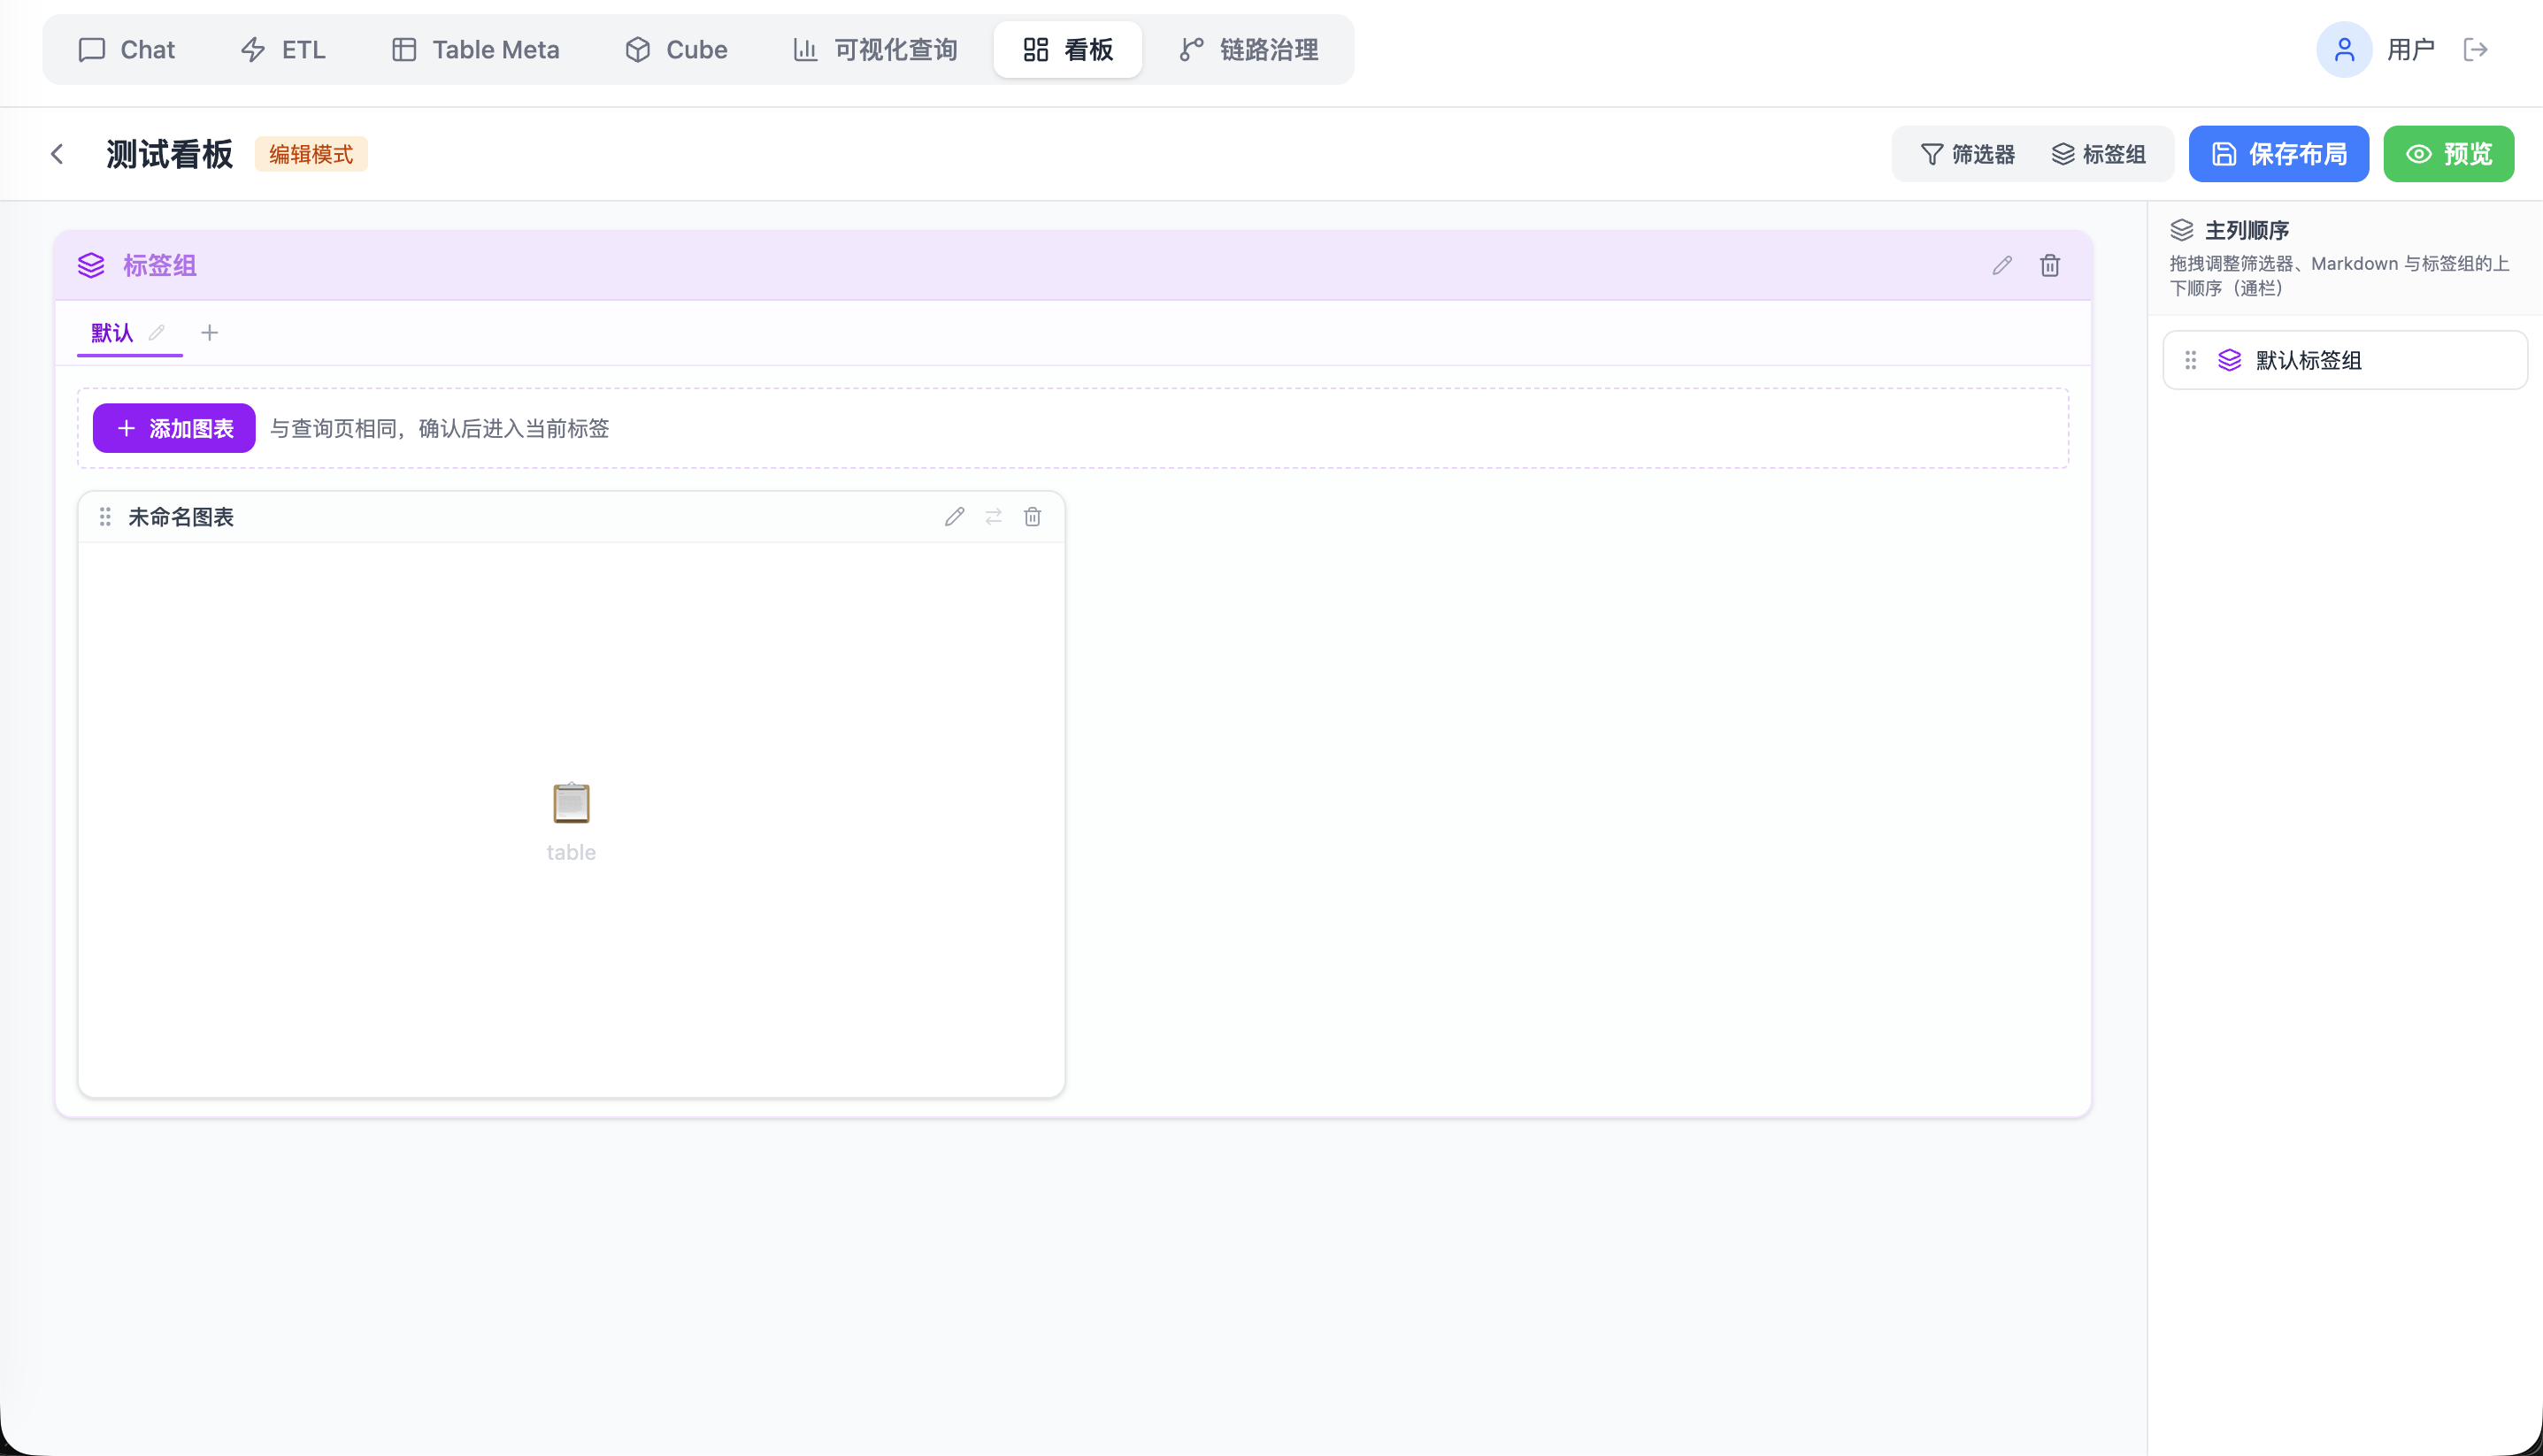Image resolution: width=2543 pixels, height=1456 pixels.
Task: Click the drag handle of 未命名图表
Action: [105, 517]
